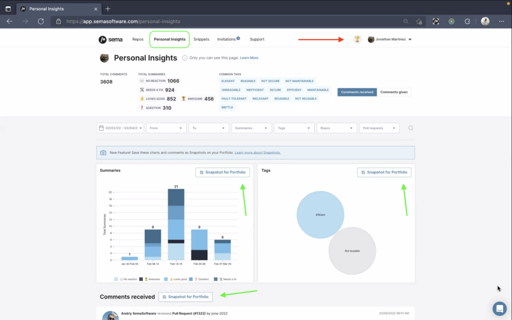Open the date range picker 02/03/22
Screen dimensions: 512x320
(x=120, y=128)
